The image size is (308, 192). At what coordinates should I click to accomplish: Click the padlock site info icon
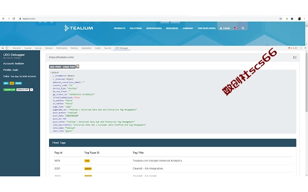[x=20, y=19]
